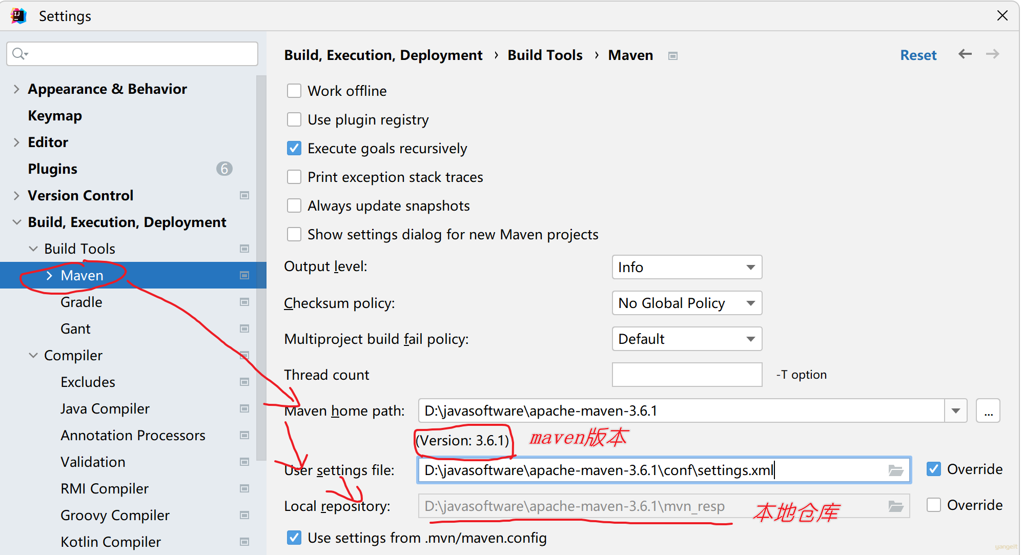
Task: Click project-level icon beside Maven breadcrumb
Action: pos(673,56)
